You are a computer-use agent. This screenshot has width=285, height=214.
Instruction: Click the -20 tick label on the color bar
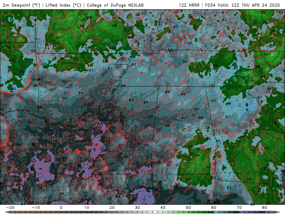(10, 208)
